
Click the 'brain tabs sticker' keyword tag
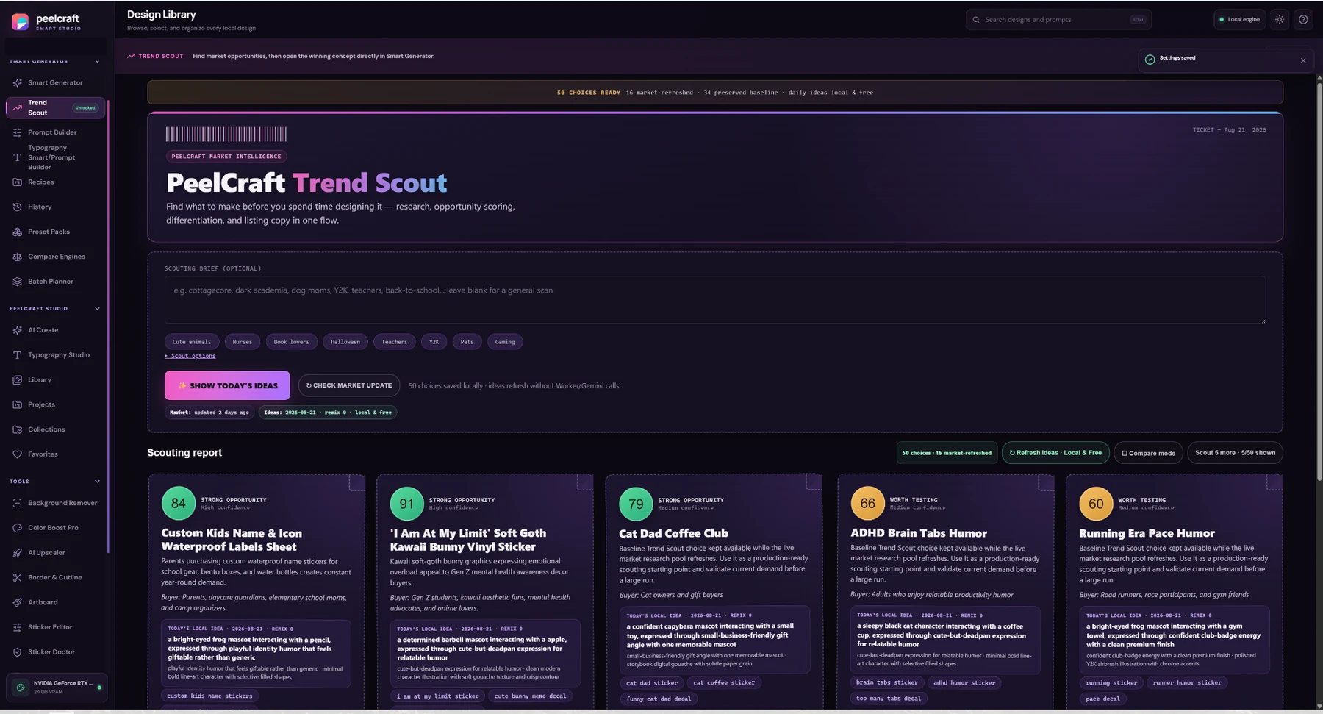887,683
